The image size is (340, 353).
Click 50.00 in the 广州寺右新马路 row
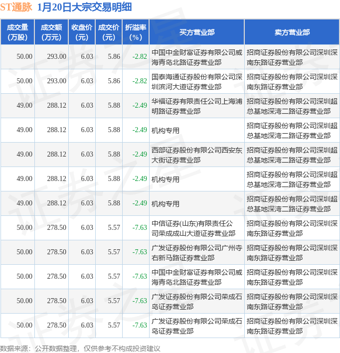point(24,252)
